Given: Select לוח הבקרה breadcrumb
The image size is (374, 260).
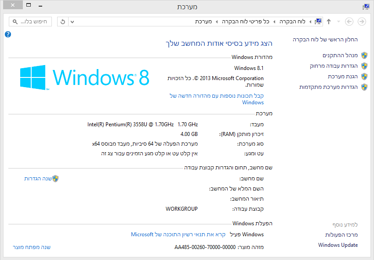Looking at the screenshot, I should [292, 22].
